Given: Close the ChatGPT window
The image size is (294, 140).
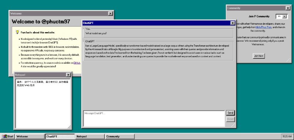Looking at the screenshot, I should pyautogui.click(x=233, y=23).
